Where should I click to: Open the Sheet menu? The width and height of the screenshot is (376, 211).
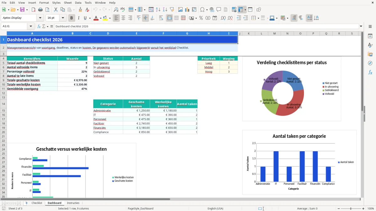(x=68, y=3)
